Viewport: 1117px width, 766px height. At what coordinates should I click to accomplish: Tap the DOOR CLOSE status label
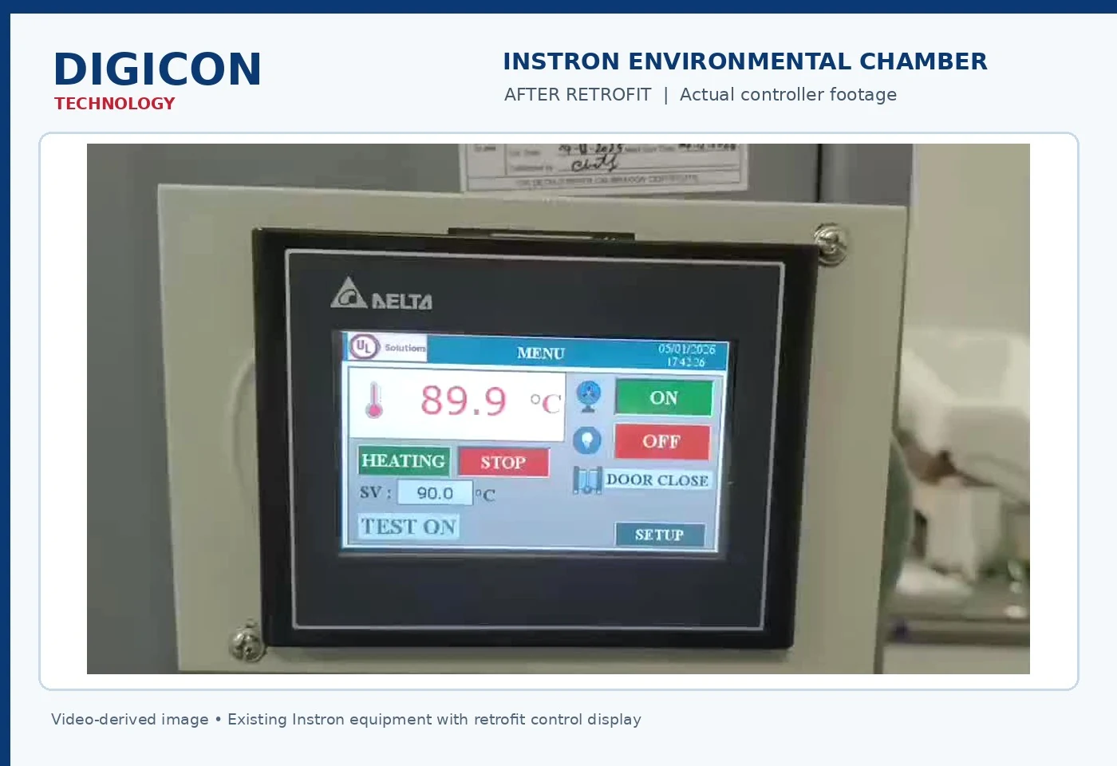pos(657,480)
